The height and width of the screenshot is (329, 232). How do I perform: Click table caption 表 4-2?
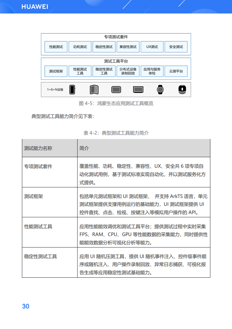click(x=116, y=133)
